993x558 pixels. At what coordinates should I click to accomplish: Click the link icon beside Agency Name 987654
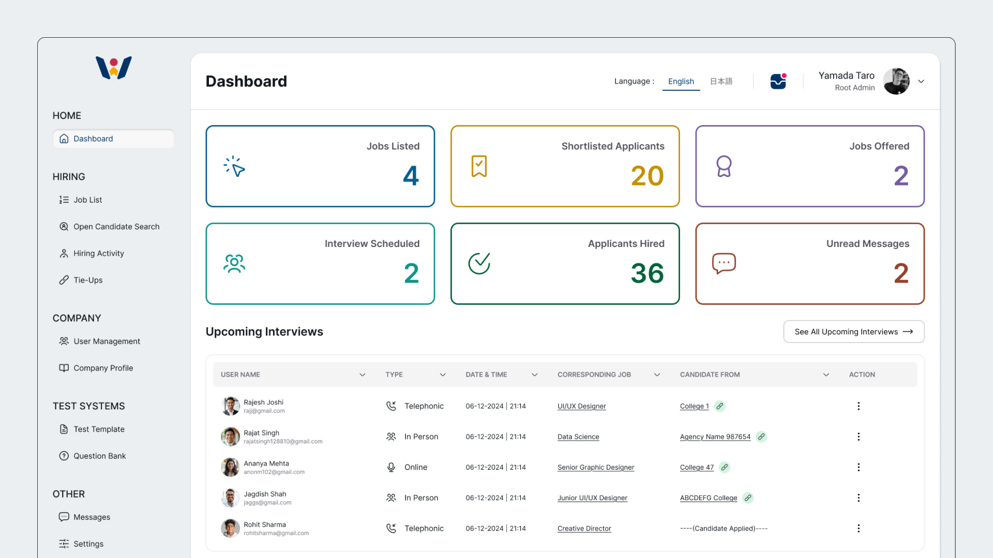[x=761, y=437]
